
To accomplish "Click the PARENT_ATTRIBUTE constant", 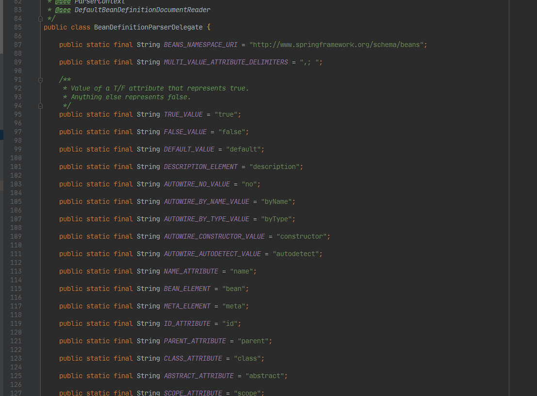I will pos(195,341).
